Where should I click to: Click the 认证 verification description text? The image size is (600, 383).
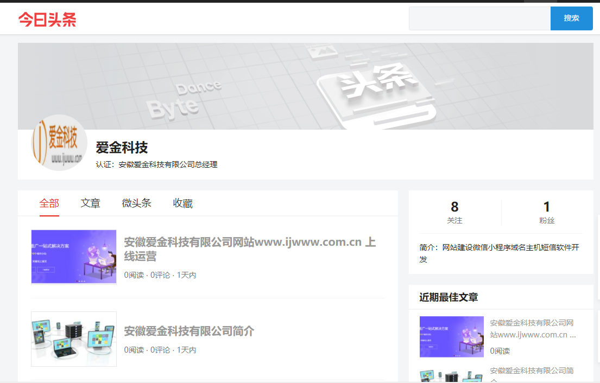(156, 164)
